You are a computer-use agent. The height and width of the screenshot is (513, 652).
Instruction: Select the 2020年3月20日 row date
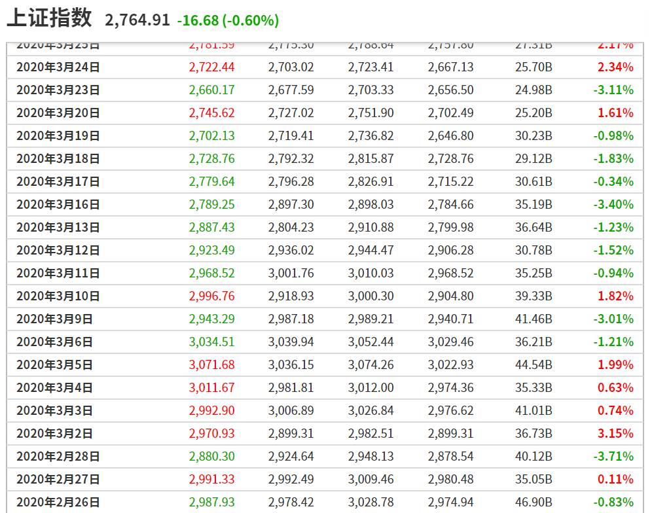[x=58, y=113]
